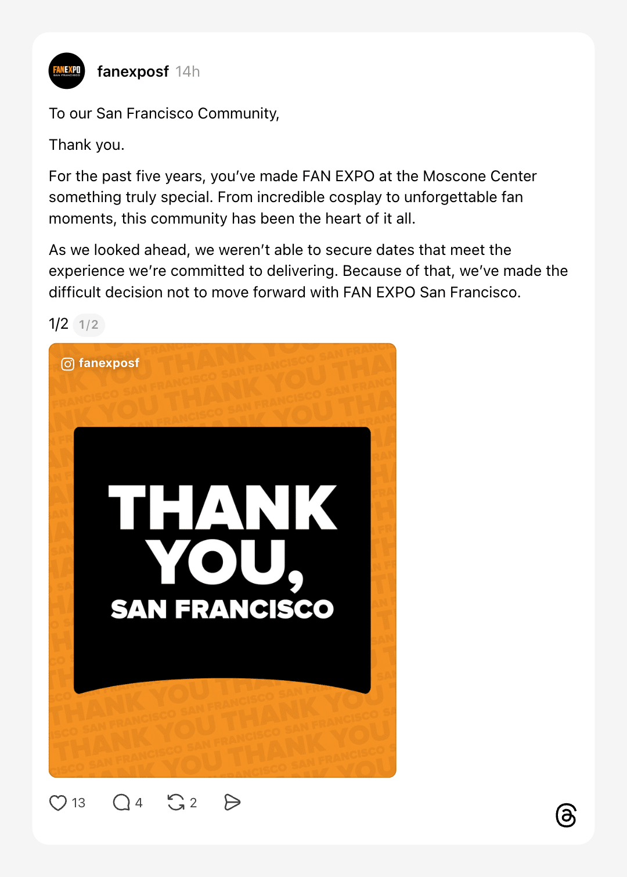Click the plain 1/2 text beside the badge
The image size is (627, 877).
[59, 324]
